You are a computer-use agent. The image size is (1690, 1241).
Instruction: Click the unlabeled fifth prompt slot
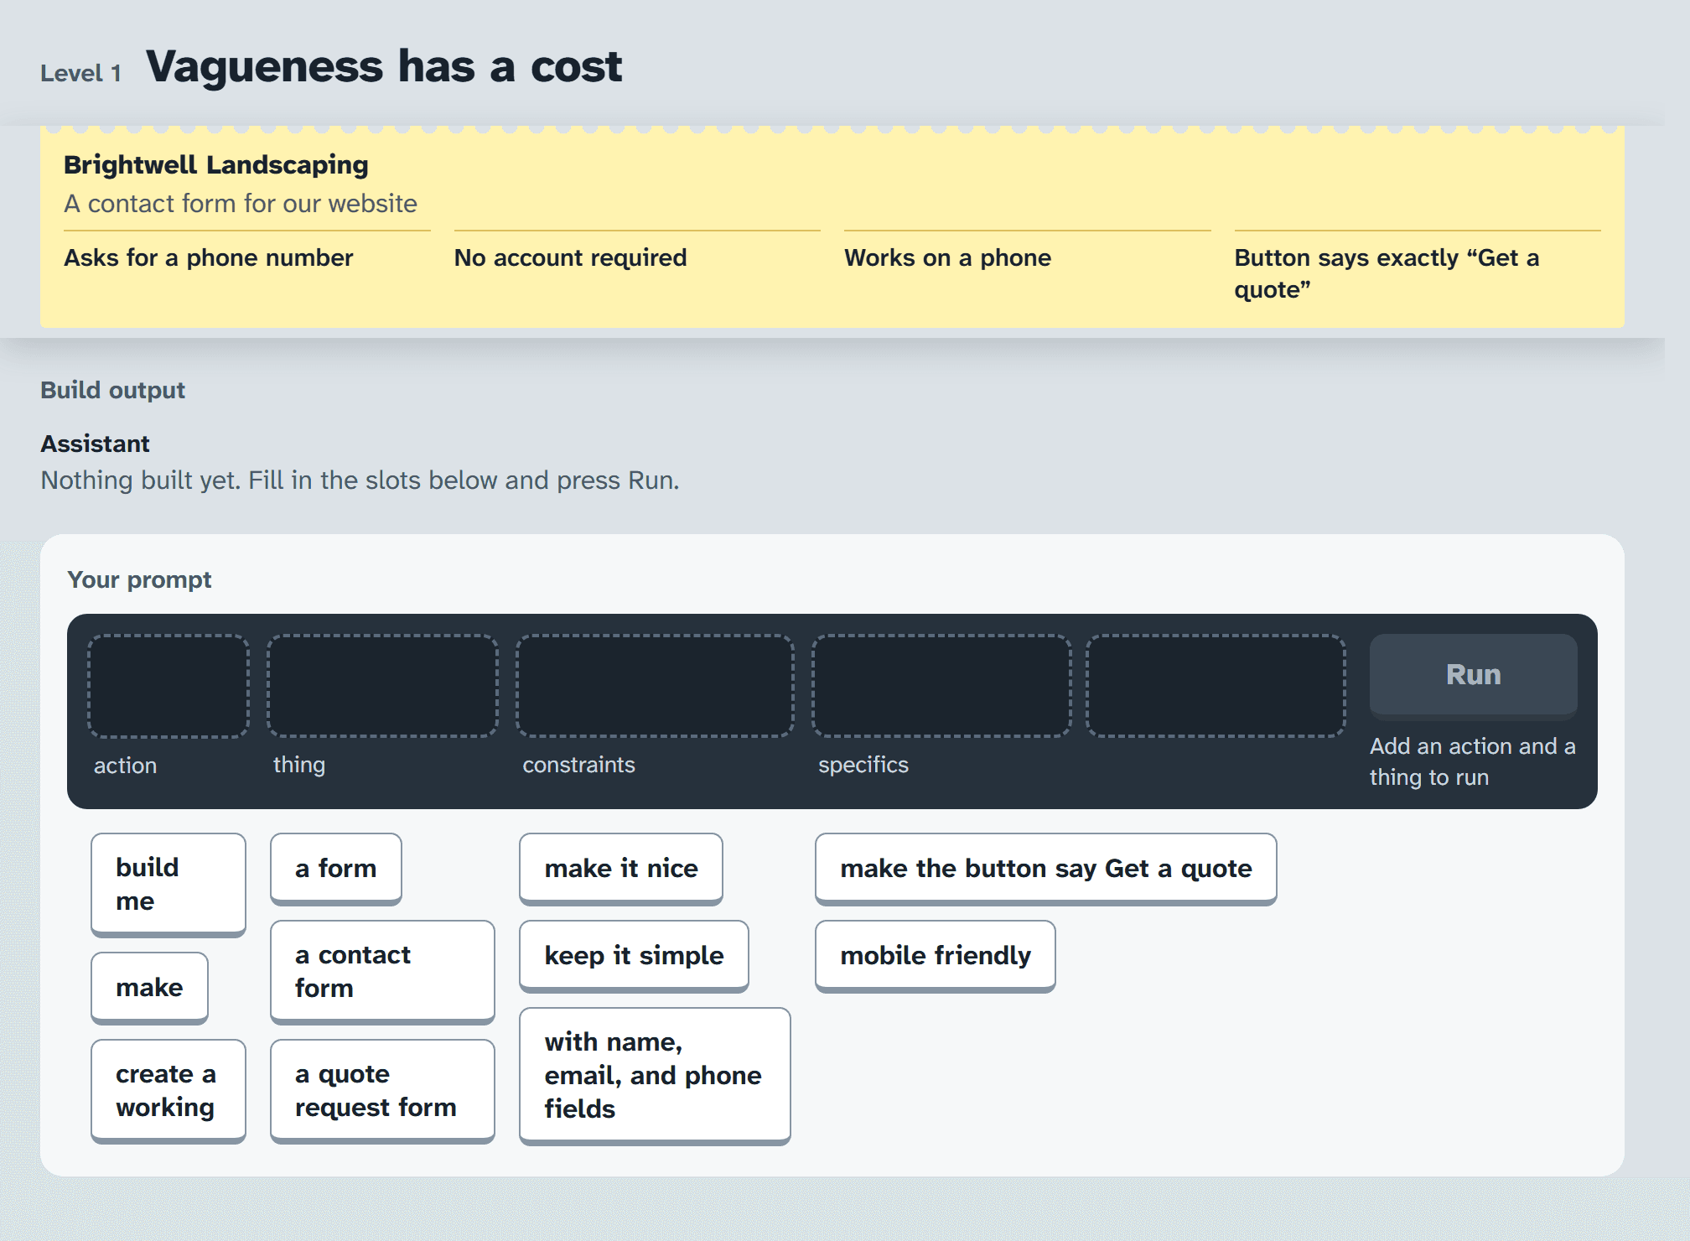tap(1216, 686)
